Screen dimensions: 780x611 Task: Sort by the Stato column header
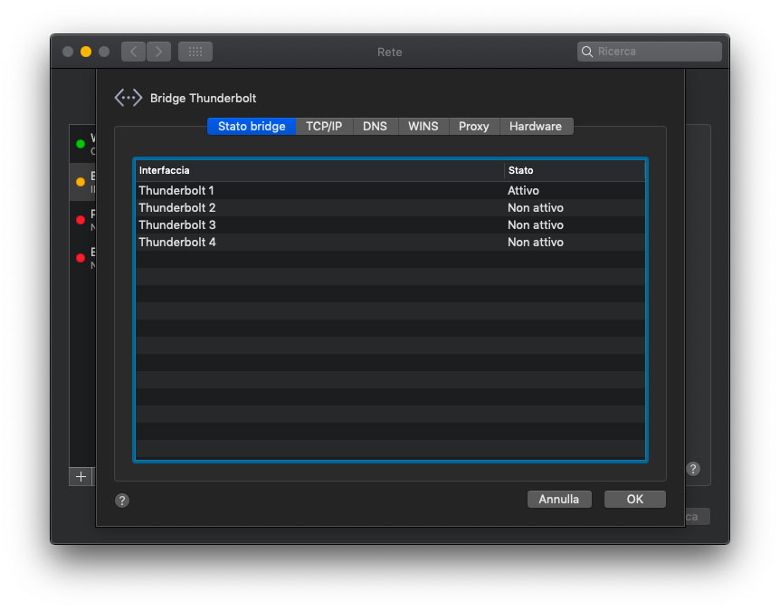click(575, 171)
